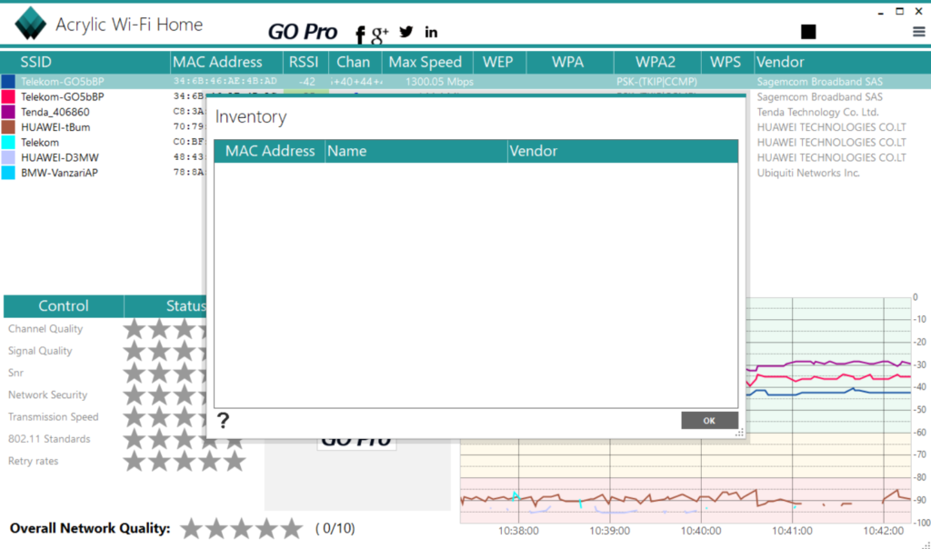Image resolution: width=931 pixels, height=549 pixels.
Task: Click the WPA2 column header
Action: pyautogui.click(x=657, y=62)
